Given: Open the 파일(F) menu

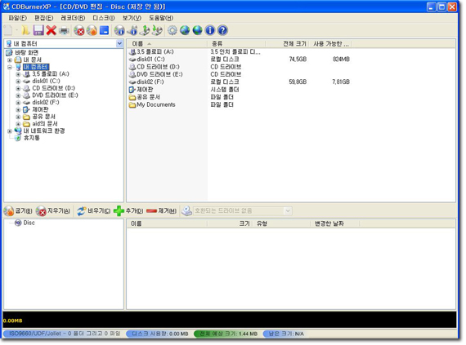Looking at the screenshot, I should pyautogui.click(x=17, y=18).
